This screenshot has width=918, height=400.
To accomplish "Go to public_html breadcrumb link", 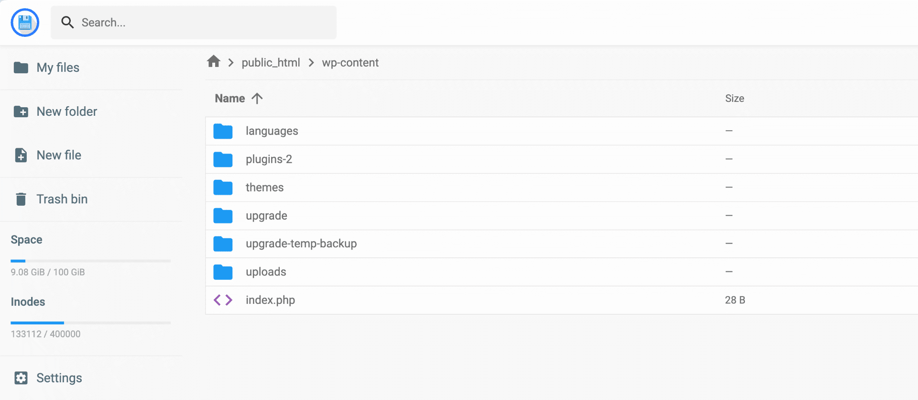I will coord(271,63).
